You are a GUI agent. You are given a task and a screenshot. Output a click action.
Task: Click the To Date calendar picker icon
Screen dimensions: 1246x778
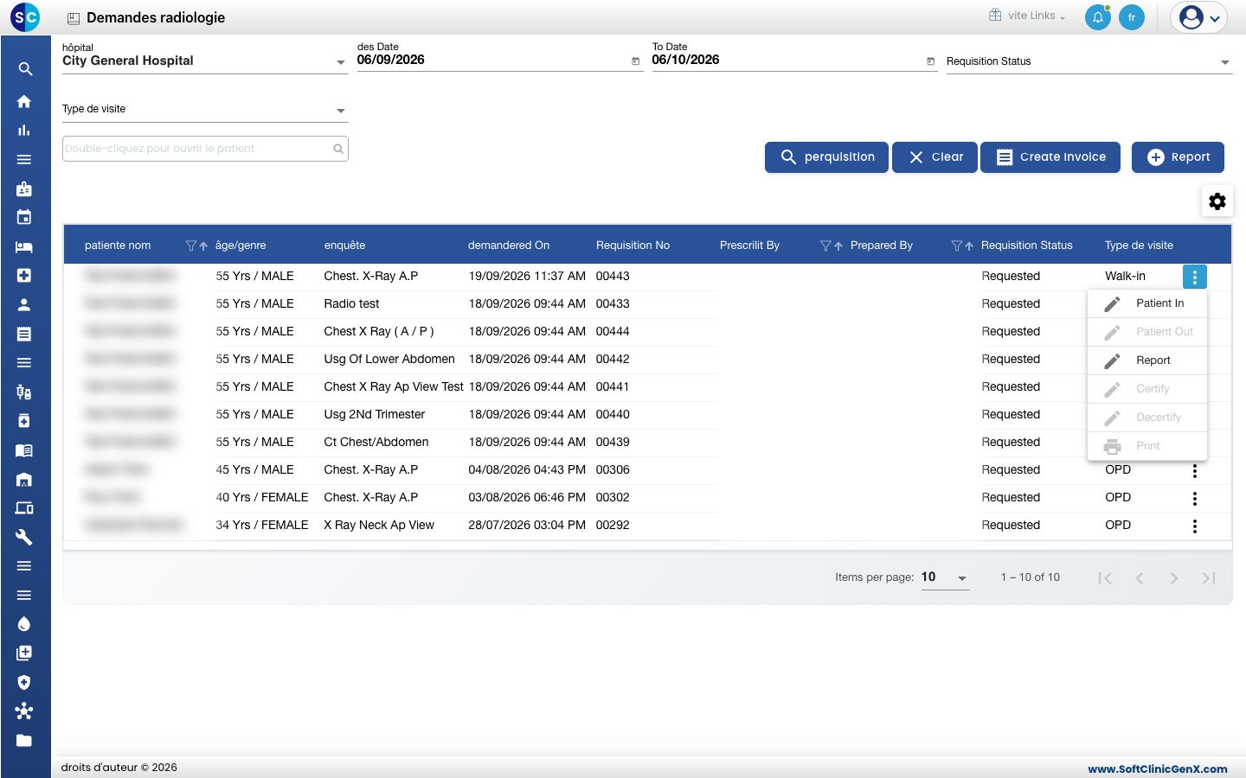tap(931, 61)
